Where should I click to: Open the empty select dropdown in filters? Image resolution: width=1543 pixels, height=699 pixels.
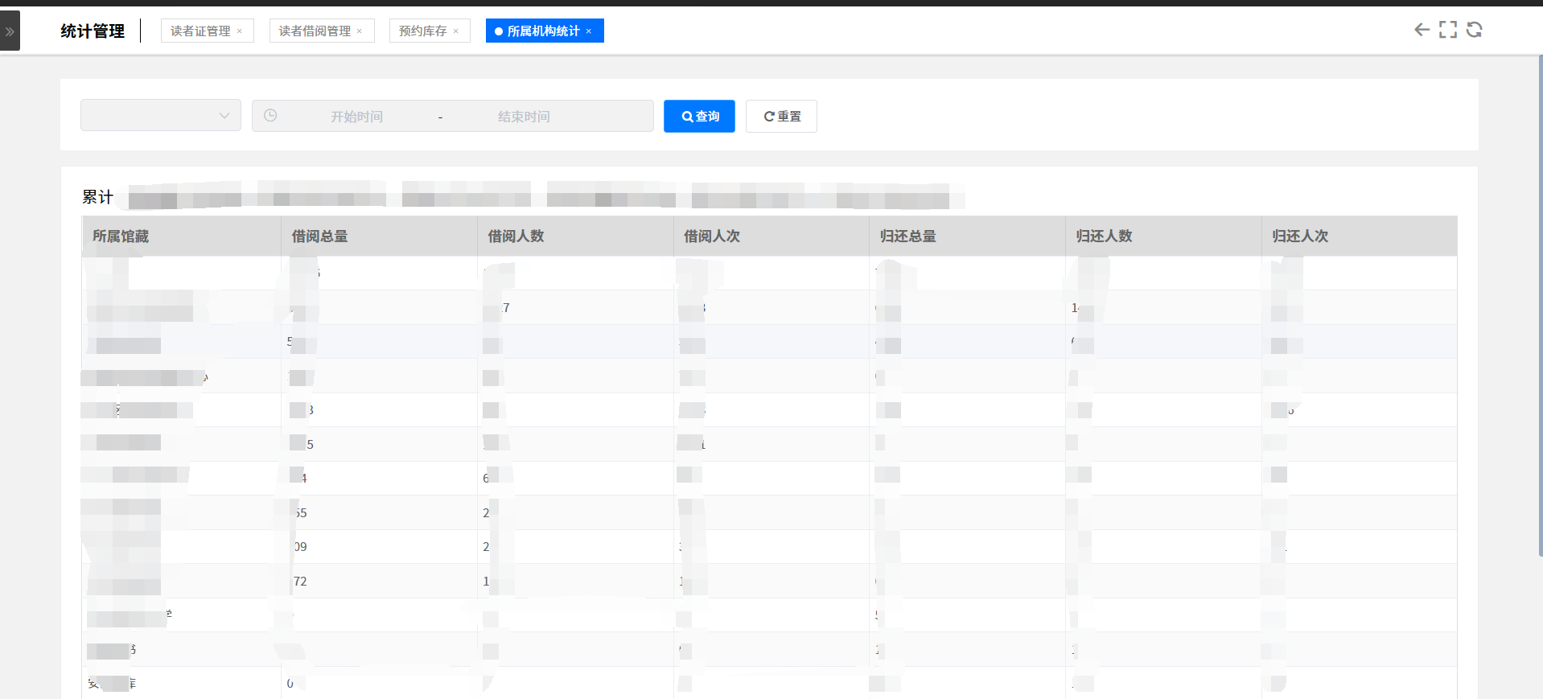pos(160,116)
